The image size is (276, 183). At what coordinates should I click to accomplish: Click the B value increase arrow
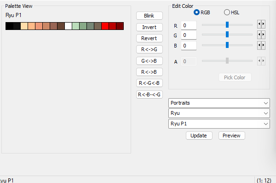coord(263,45)
